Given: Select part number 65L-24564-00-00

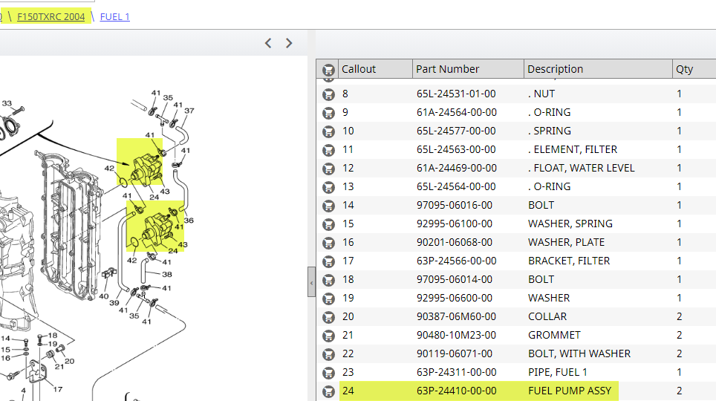Looking at the screenshot, I should pyautogui.click(x=456, y=186).
